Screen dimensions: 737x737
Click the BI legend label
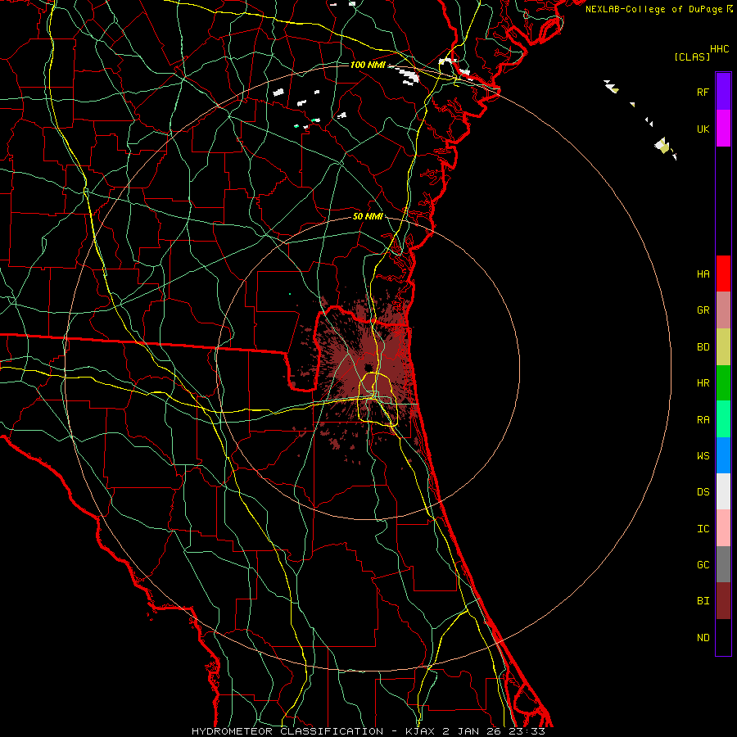click(x=703, y=601)
